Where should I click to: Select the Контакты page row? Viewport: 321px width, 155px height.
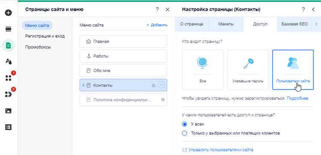point(123,85)
